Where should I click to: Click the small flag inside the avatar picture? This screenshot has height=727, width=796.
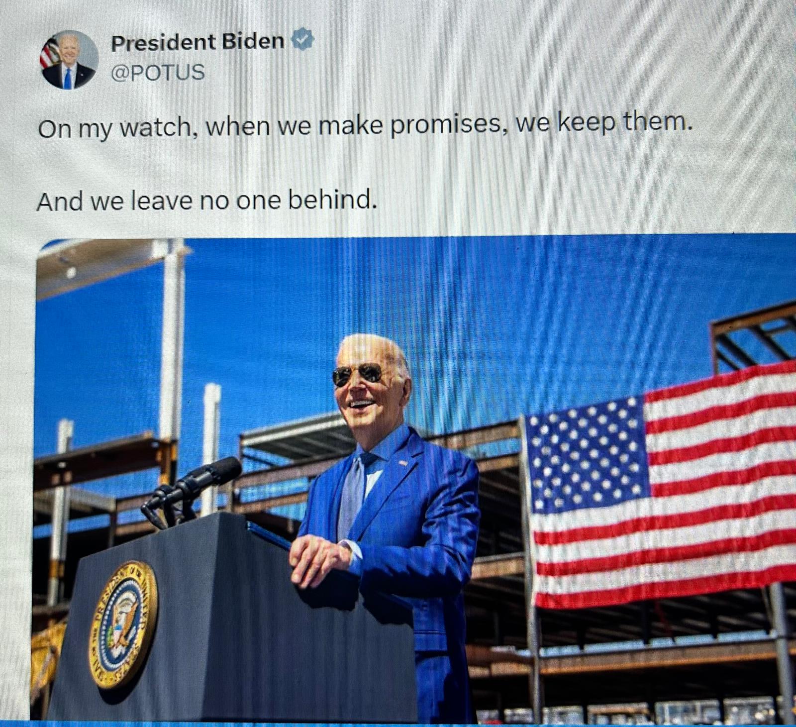[47, 54]
